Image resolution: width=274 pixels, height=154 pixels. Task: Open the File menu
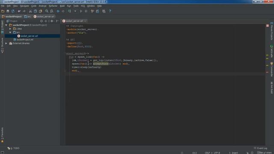coord(3,6)
